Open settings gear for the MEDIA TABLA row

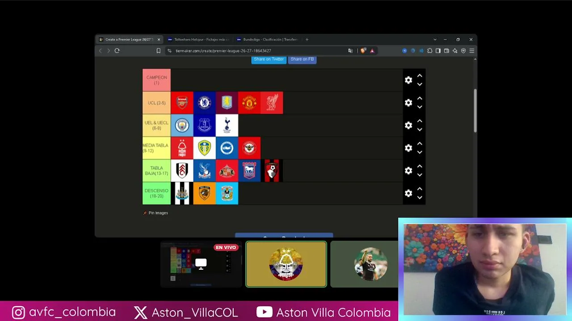pos(408,148)
